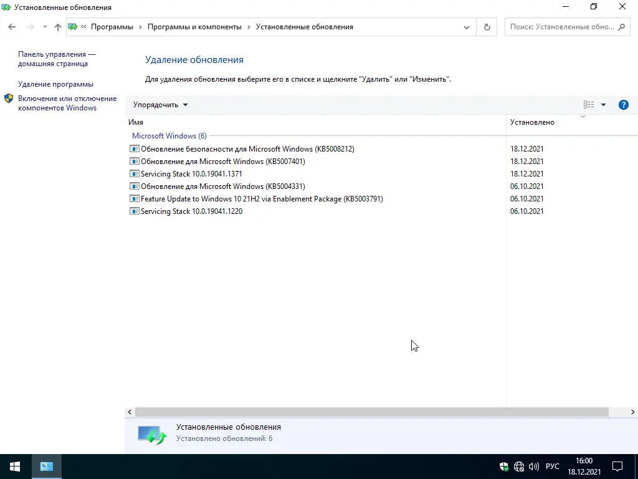This screenshot has width=638, height=479.
Task: Open the taskbar clock and date
Action: tap(584, 467)
